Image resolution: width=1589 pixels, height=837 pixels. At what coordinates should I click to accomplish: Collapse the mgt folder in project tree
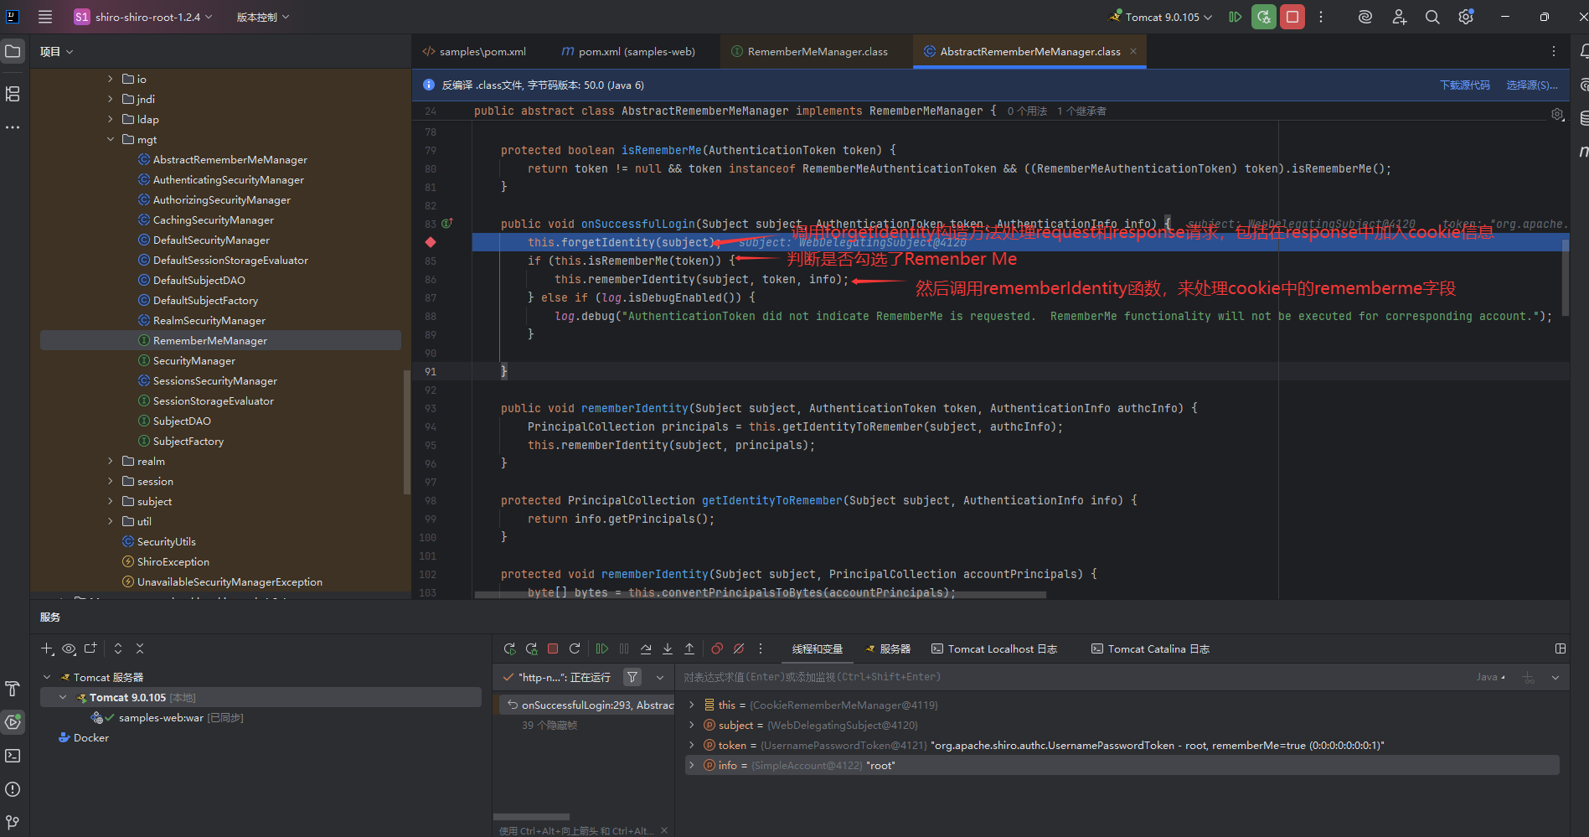pos(111,140)
